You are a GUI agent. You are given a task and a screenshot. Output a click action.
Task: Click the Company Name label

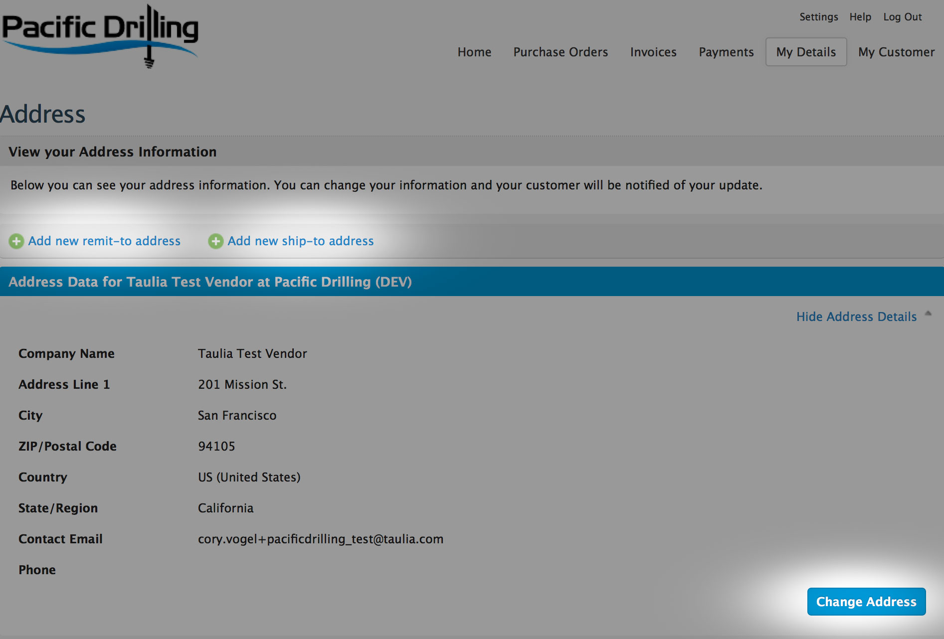click(x=66, y=353)
